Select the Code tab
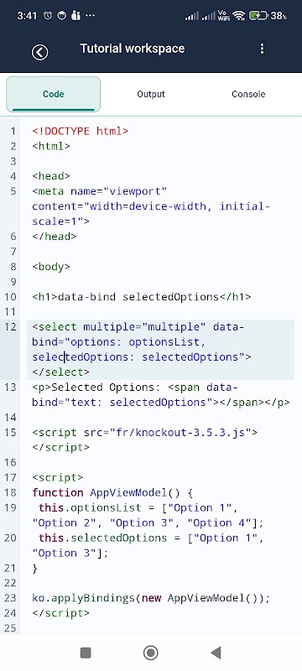 [54, 94]
